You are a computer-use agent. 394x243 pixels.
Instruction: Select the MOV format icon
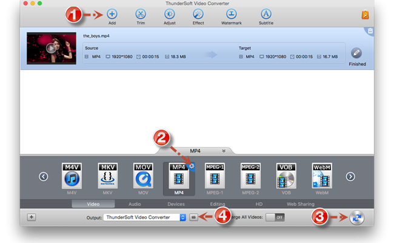[x=143, y=176]
